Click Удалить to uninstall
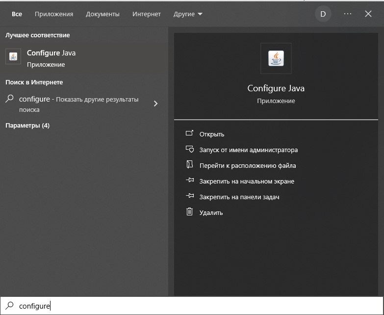Viewport: 384px width, 315px height. tap(211, 212)
